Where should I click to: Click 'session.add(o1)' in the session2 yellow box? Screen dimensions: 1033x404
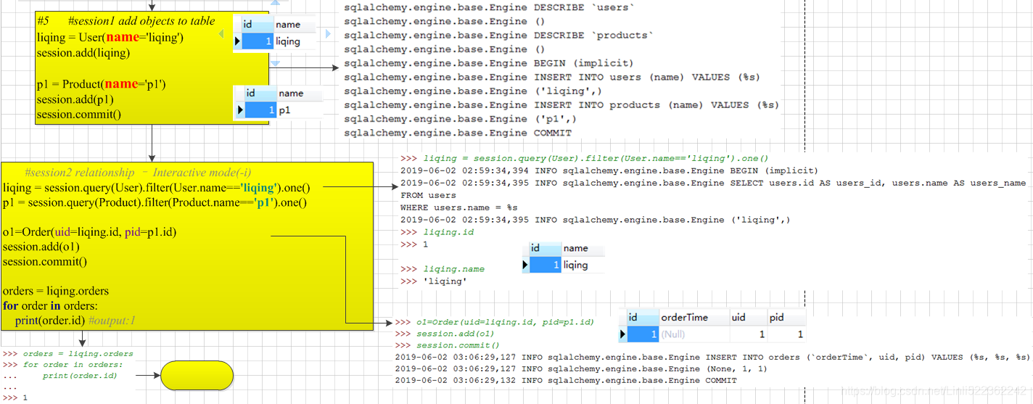[41, 247]
